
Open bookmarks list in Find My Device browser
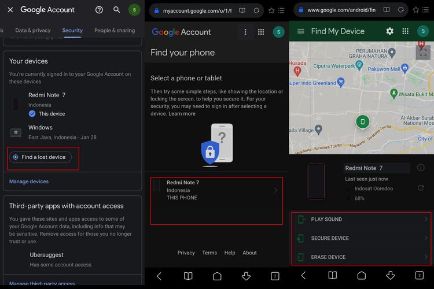tap(426, 10)
